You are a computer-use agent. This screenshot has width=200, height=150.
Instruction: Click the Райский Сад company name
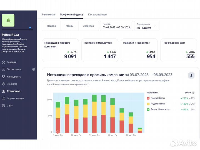click(11, 35)
